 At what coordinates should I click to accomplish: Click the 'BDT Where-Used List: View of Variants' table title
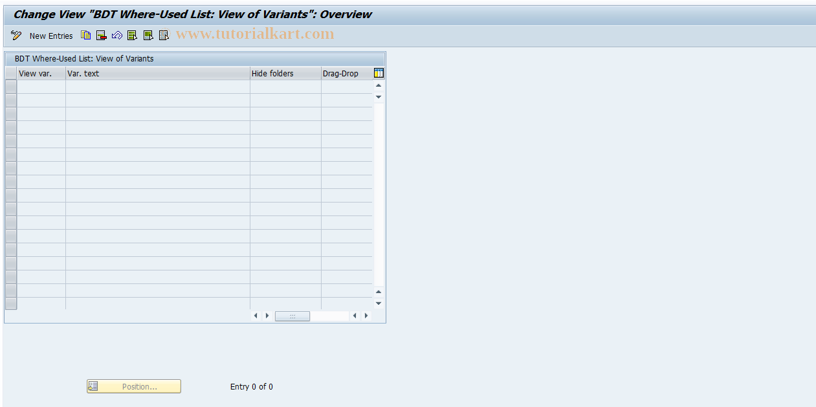click(x=84, y=59)
